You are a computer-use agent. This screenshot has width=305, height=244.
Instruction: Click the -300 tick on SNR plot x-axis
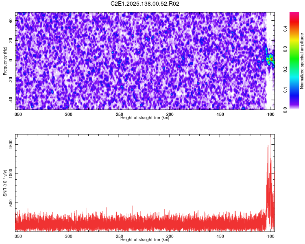(x=68, y=236)
